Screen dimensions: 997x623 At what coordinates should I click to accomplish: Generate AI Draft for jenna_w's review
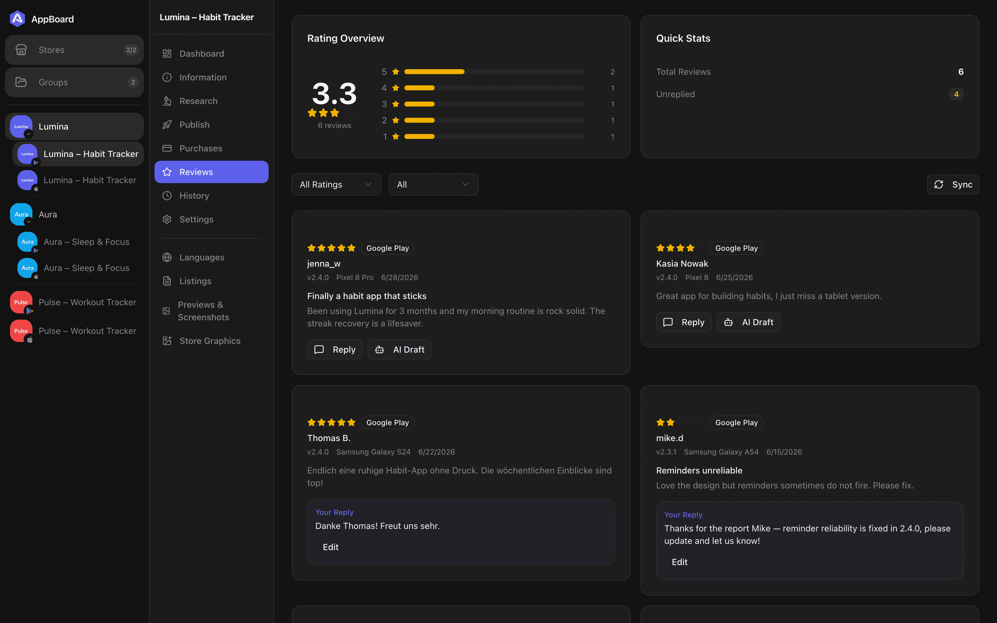tap(399, 350)
